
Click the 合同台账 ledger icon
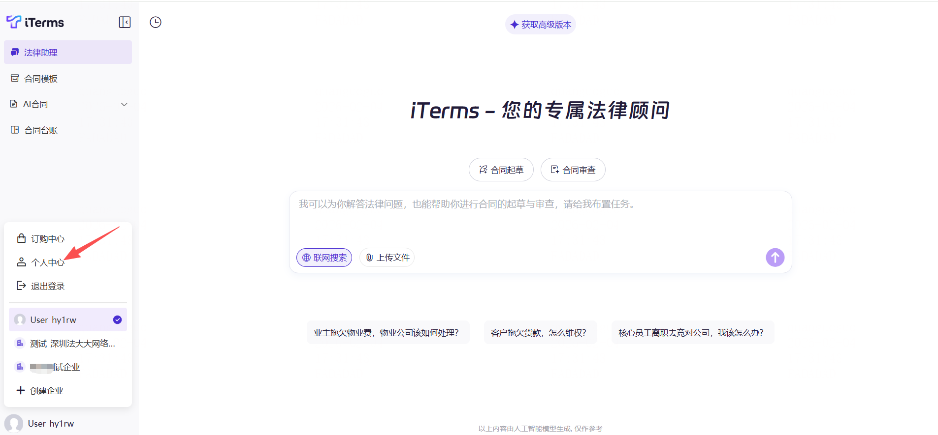[x=15, y=130]
